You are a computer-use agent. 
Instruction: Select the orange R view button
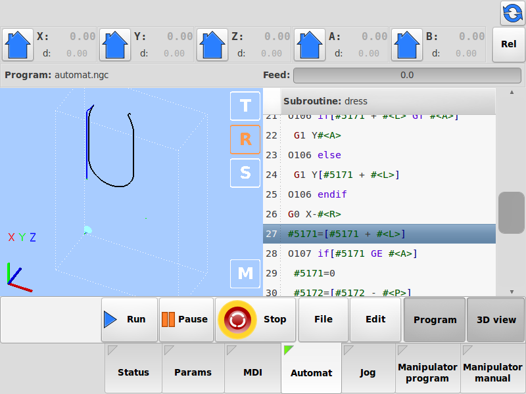[245, 139]
